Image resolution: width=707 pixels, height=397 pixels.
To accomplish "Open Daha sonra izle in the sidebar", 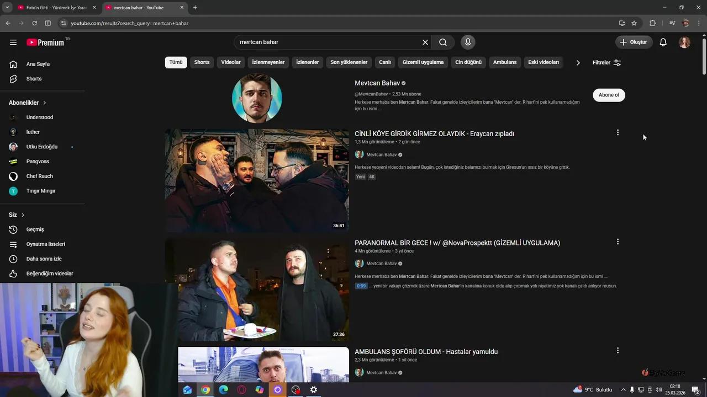I will (44, 259).
